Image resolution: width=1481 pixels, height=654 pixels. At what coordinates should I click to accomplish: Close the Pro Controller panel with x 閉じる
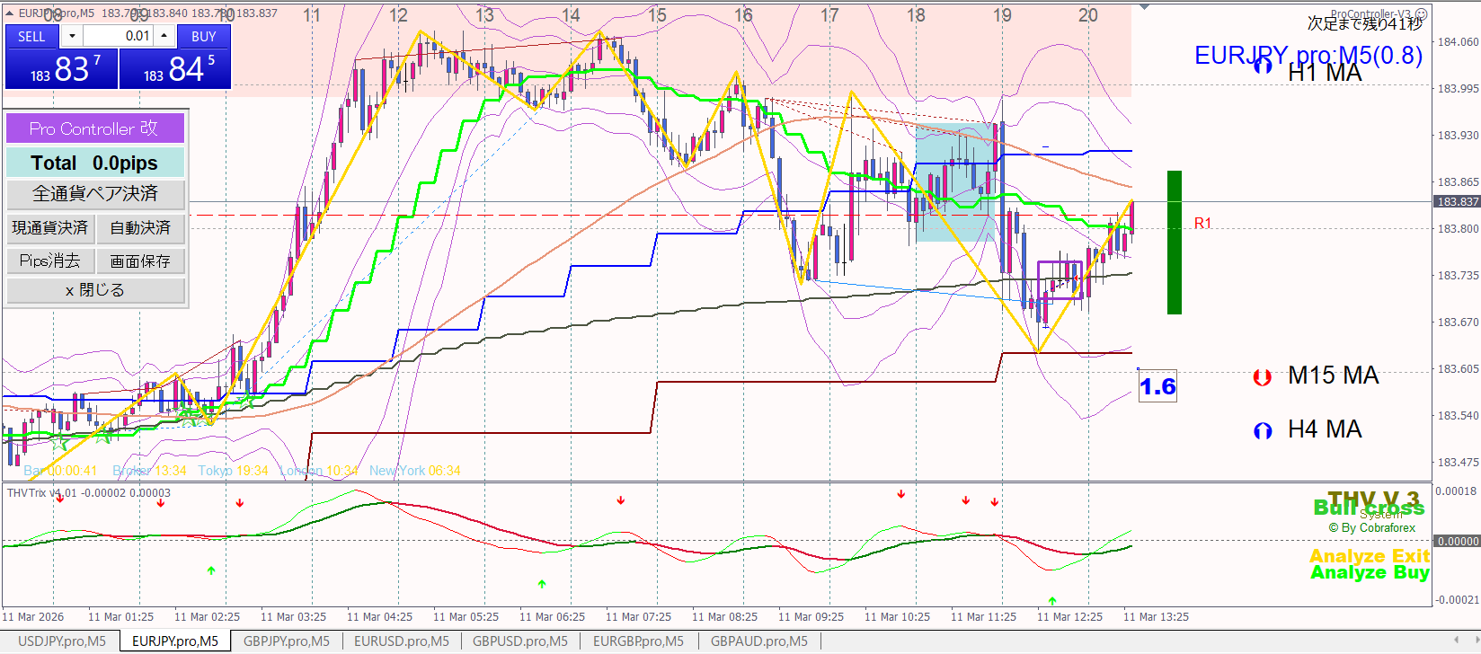tap(95, 291)
